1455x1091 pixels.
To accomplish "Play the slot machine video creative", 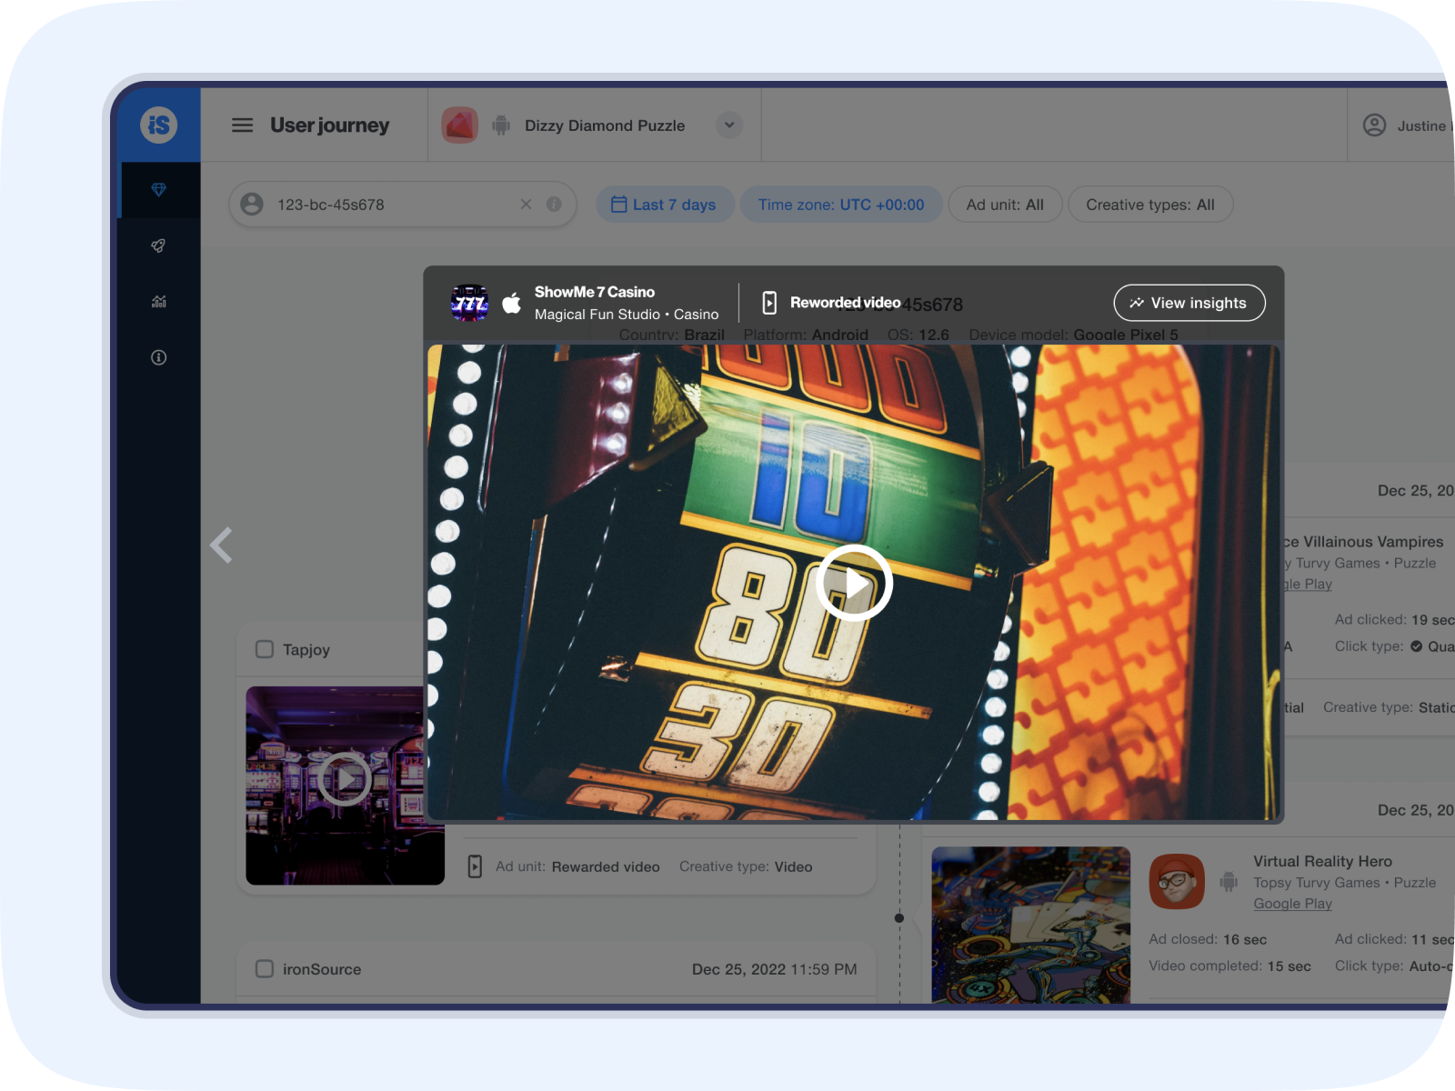I will click(x=854, y=583).
